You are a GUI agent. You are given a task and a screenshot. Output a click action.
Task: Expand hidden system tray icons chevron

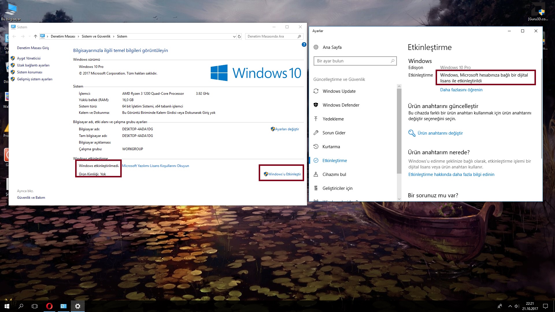tap(510, 306)
